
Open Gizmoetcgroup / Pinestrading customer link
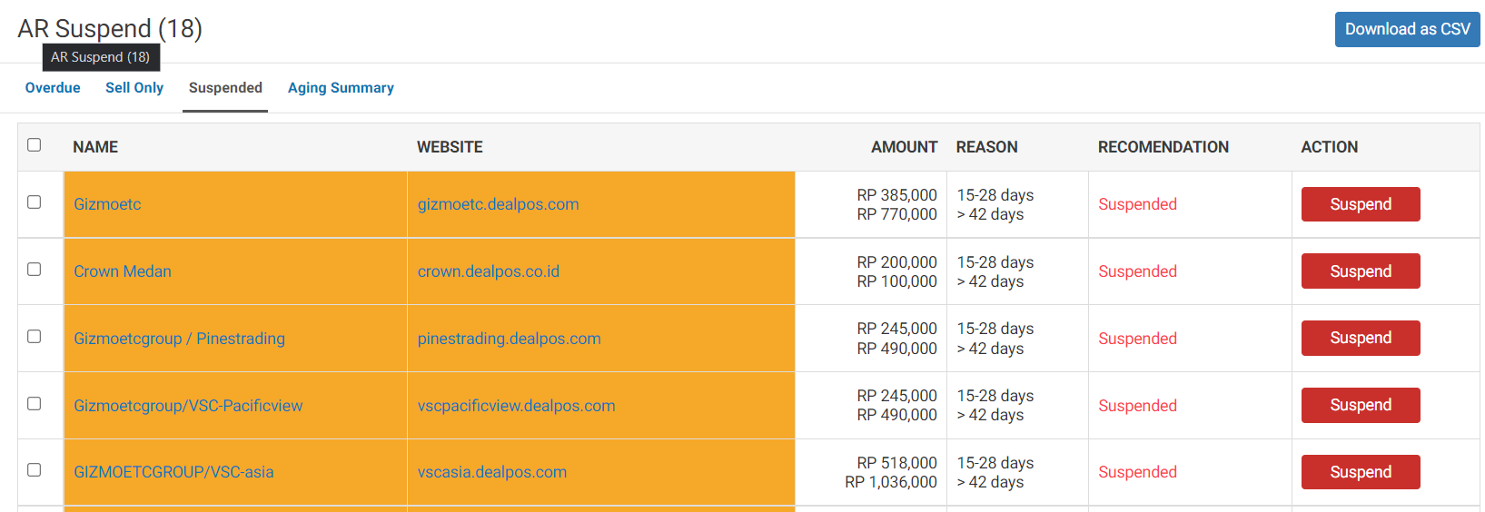pos(179,339)
